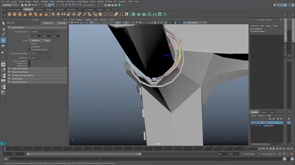Switch to the Sculpting shelf tab

[x=39, y=9]
